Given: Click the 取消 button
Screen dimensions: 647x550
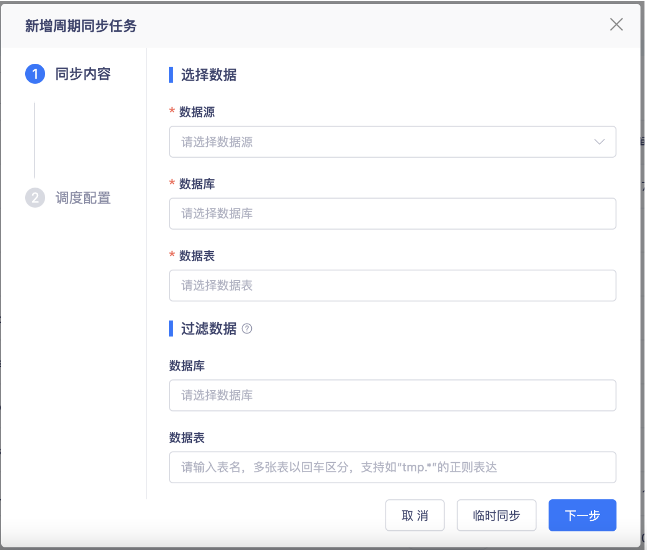Looking at the screenshot, I should [415, 515].
